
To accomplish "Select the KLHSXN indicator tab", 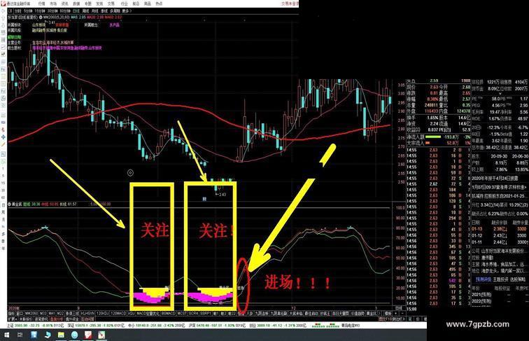I will coord(87,313).
